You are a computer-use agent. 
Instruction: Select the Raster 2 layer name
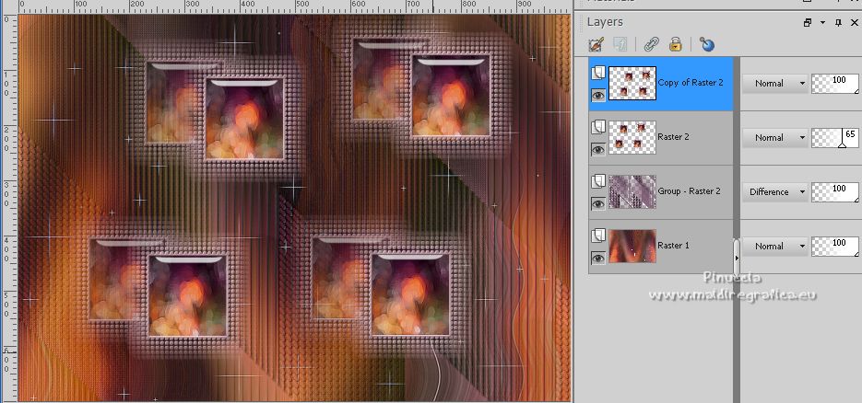tap(673, 137)
